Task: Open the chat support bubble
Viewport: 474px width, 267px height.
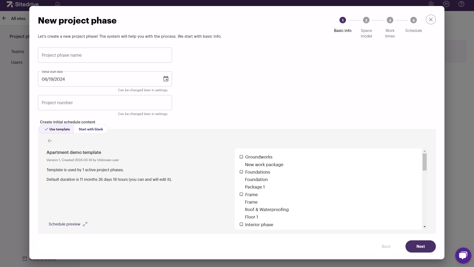Action: click(463, 255)
